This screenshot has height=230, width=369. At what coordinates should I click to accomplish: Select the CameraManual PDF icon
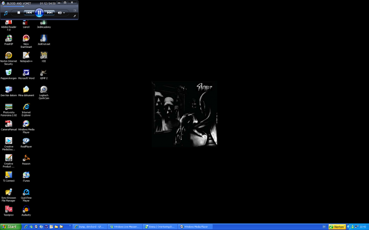point(9,125)
